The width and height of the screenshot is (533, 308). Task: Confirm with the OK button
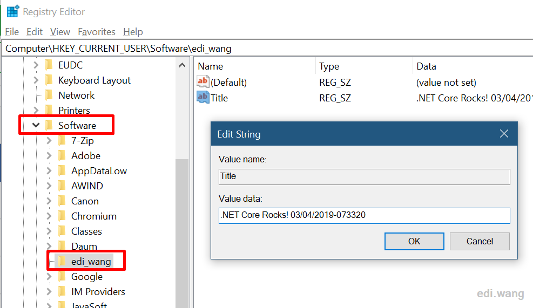[414, 241]
